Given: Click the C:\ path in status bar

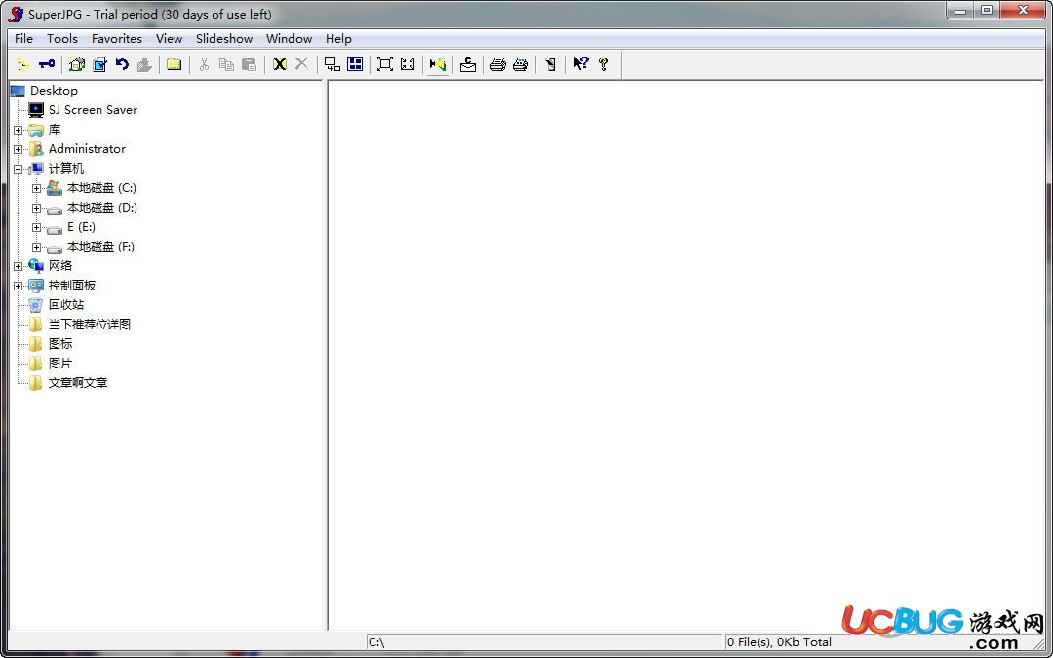Looking at the screenshot, I should click(x=376, y=642).
